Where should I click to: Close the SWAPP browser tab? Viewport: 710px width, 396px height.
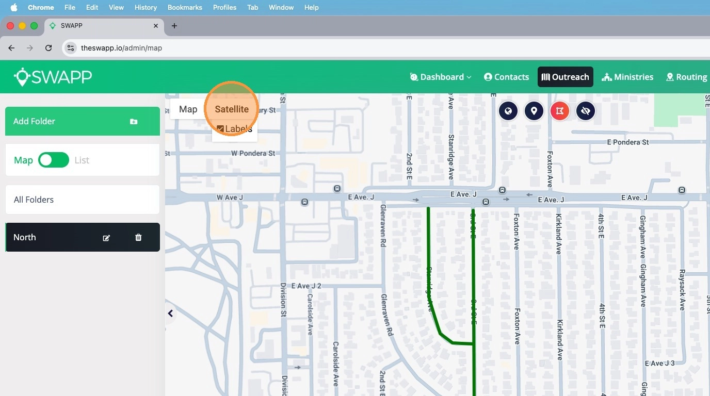156,26
